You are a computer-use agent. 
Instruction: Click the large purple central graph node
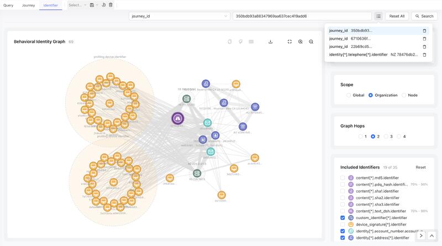click(177, 118)
